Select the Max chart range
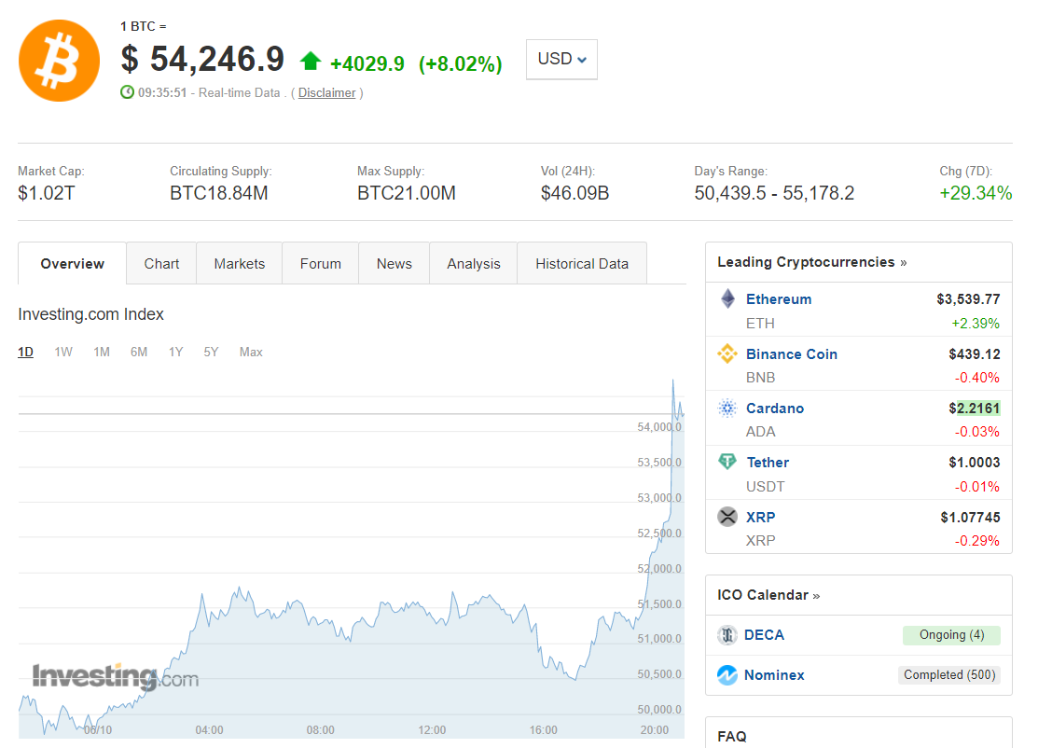 (x=251, y=352)
